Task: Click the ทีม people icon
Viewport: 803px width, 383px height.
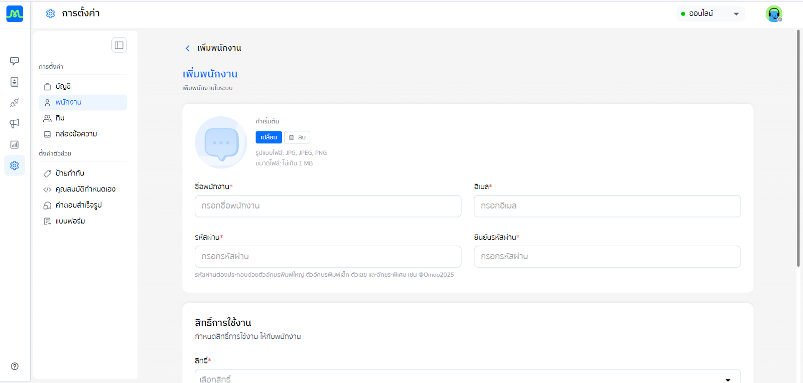Action: (x=47, y=118)
